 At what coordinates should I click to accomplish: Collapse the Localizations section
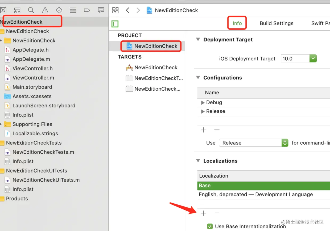tap(198, 161)
